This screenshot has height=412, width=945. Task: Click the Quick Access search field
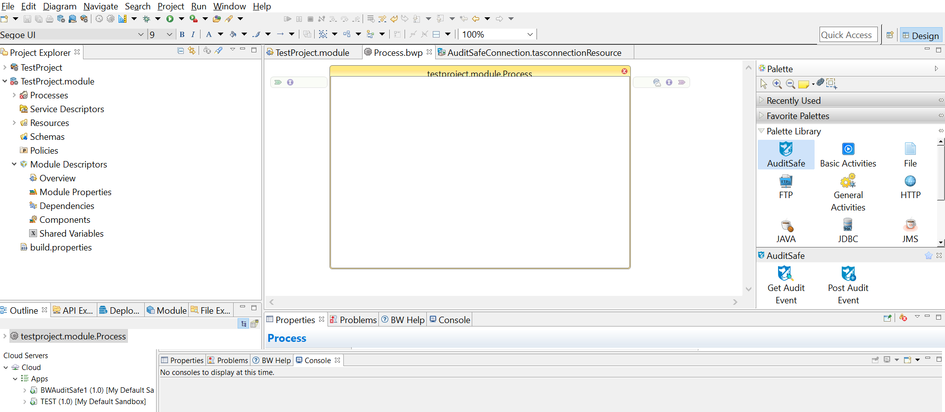[x=848, y=35]
